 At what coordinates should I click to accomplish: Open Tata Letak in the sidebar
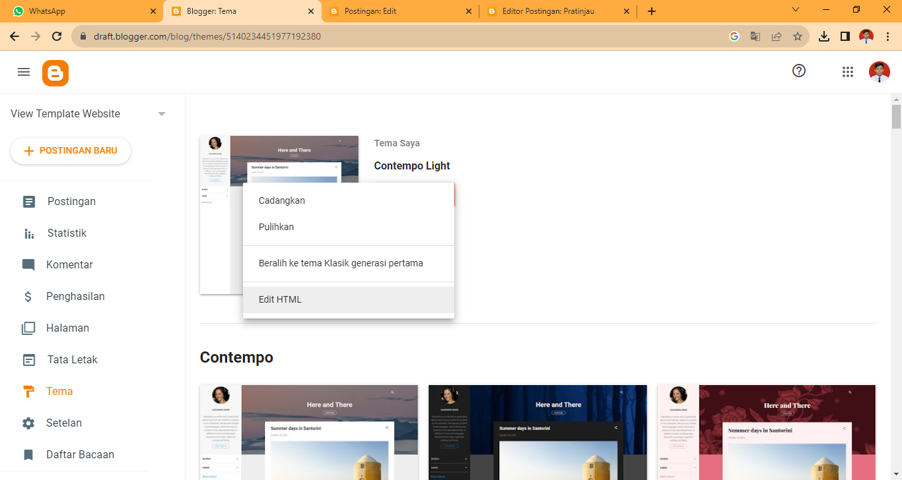pyautogui.click(x=74, y=360)
